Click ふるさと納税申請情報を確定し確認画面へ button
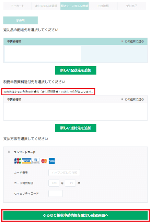The width and height of the screenshot is (151, 222). tap(75, 215)
